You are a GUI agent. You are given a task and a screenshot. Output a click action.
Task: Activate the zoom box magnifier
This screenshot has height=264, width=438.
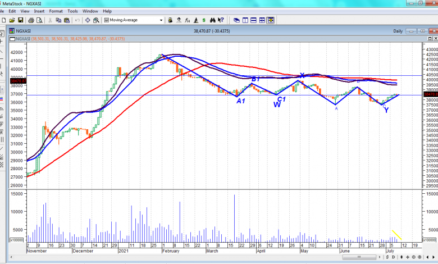click(96, 20)
